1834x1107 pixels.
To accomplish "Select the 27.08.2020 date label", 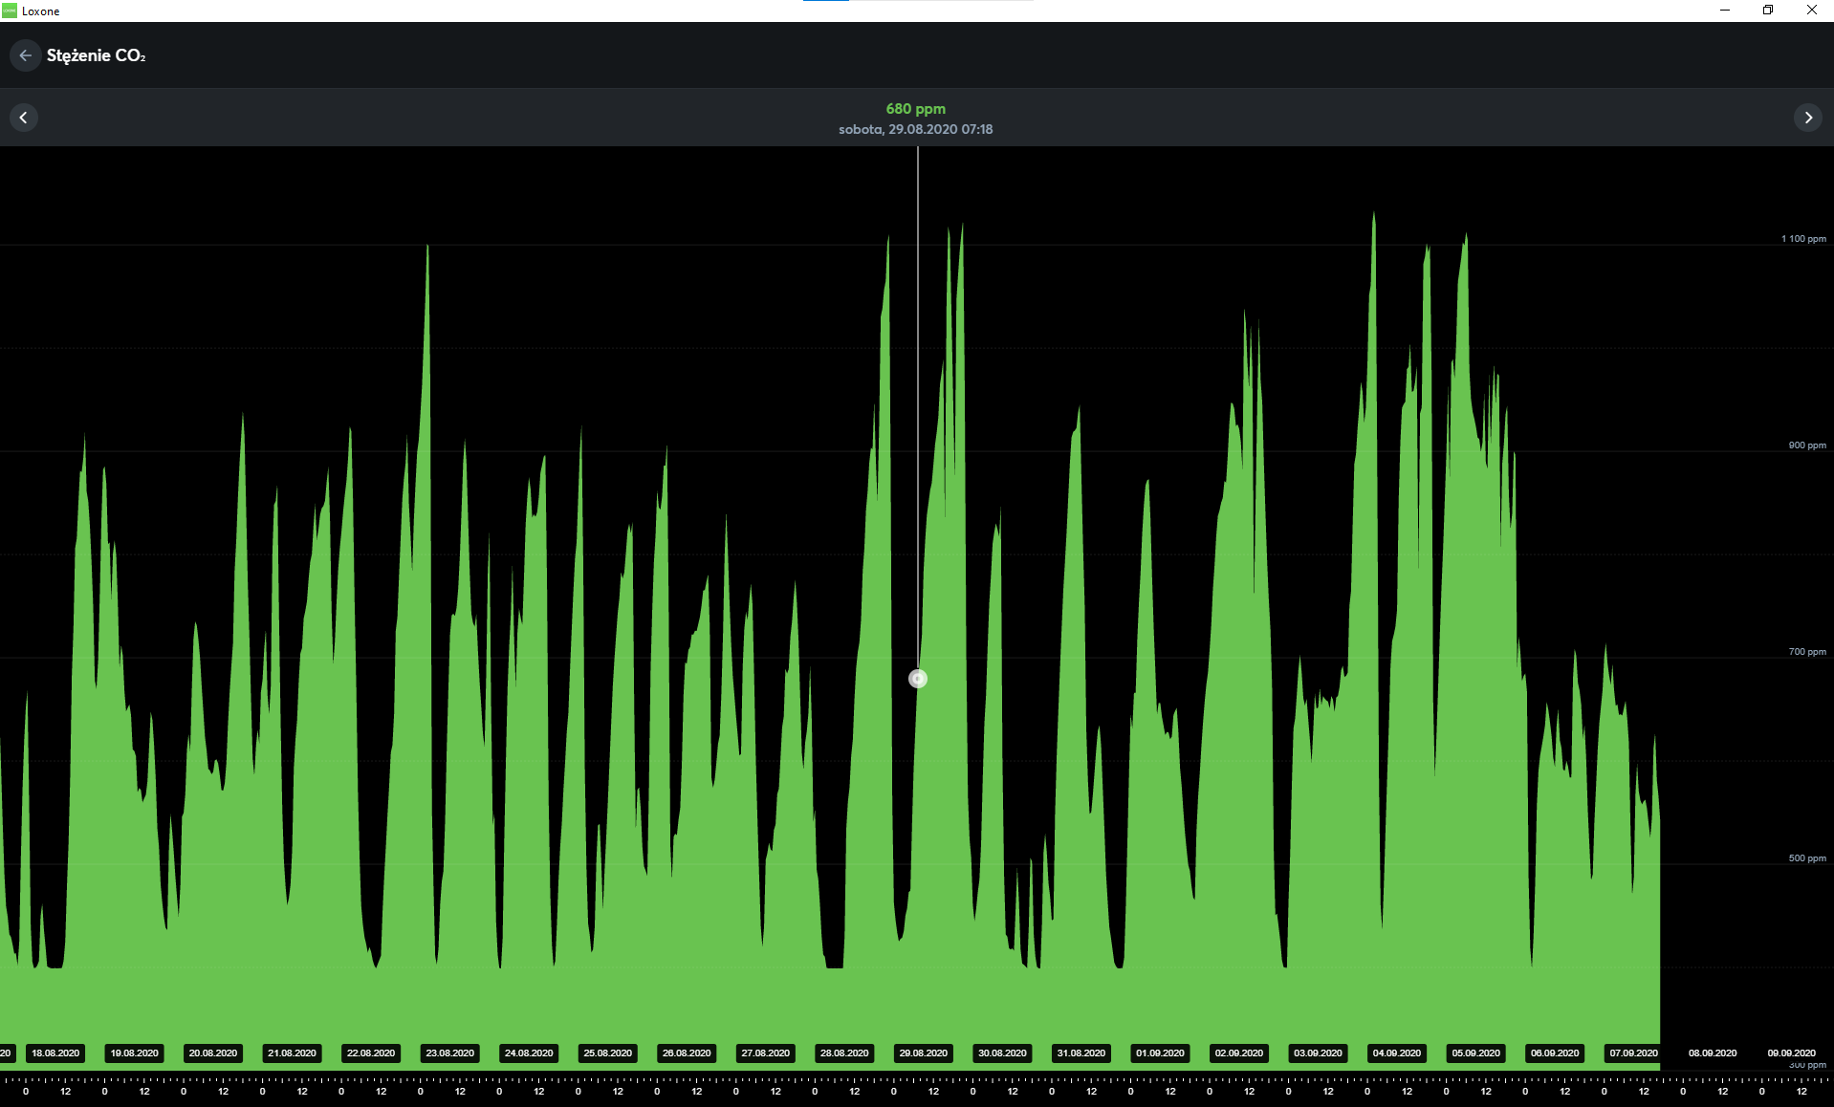I will [766, 1053].
